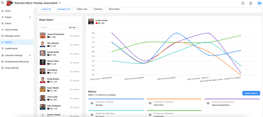The width and height of the screenshot is (263, 117).
Task: Expand the Players sidebar section
Action: click(30, 17)
